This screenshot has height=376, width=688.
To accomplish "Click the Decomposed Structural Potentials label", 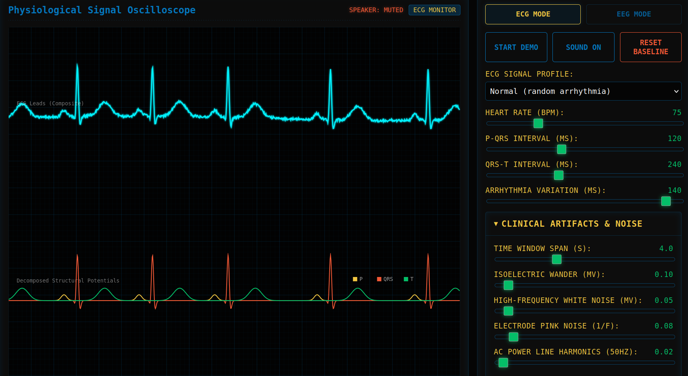I will tap(68, 281).
